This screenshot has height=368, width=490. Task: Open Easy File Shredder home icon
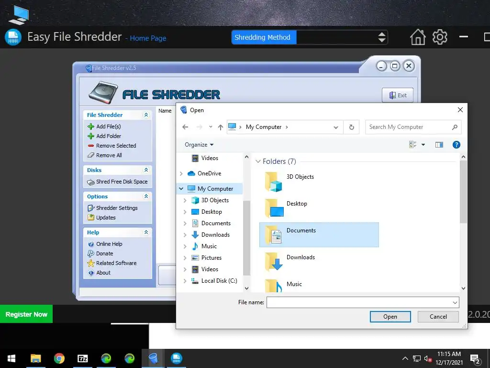pos(418,37)
